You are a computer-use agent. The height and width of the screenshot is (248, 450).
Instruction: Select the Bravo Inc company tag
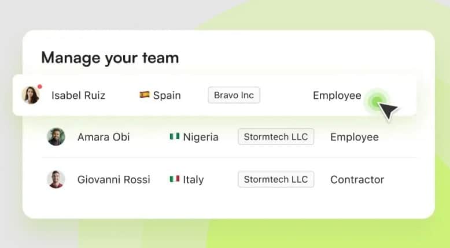[234, 95]
